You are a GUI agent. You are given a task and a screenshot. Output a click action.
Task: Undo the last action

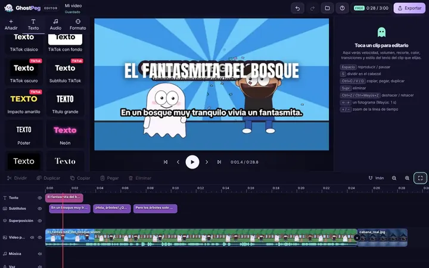(297, 8)
